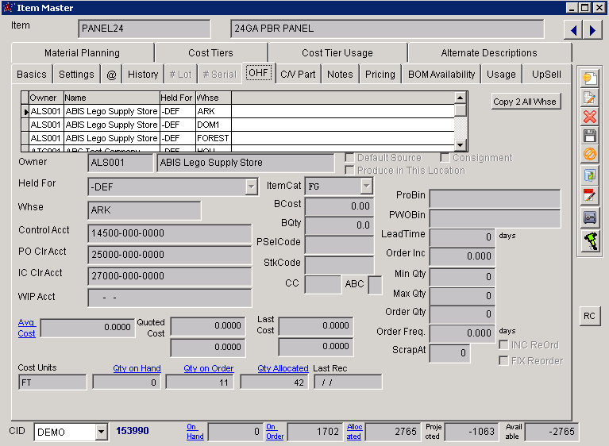Image resolution: width=609 pixels, height=446 pixels.
Task: Click the new record icon in the side toolbar
Action: point(589,79)
